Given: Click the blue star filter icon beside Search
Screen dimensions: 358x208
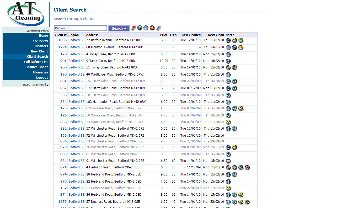Looking at the screenshot, I should [x=146, y=28].
